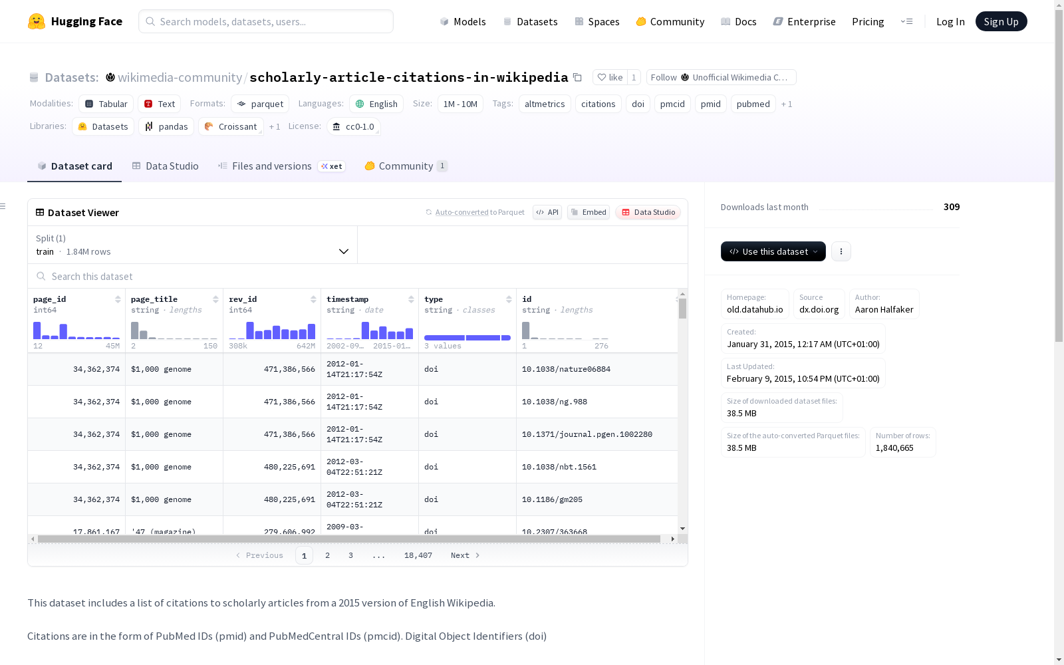Click the table horizontal scrollbar
The width and height of the screenshot is (1064, 665).
coord(349,539)
